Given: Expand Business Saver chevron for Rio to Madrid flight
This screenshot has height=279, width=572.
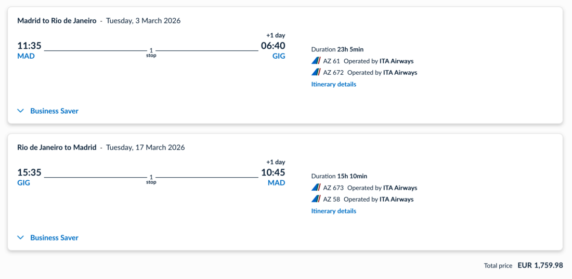Looking at the screenshot, I should [21, 237].
